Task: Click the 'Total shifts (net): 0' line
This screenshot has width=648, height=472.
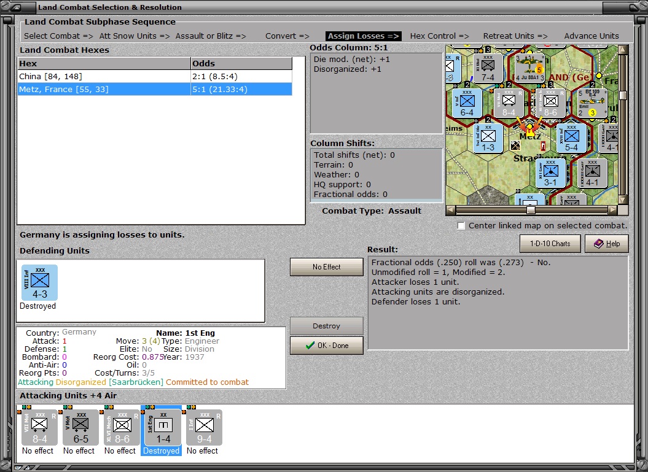Action: point(354,155)
